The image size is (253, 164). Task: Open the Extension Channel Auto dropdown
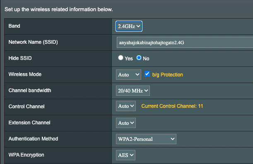click(x=126, y=123)
